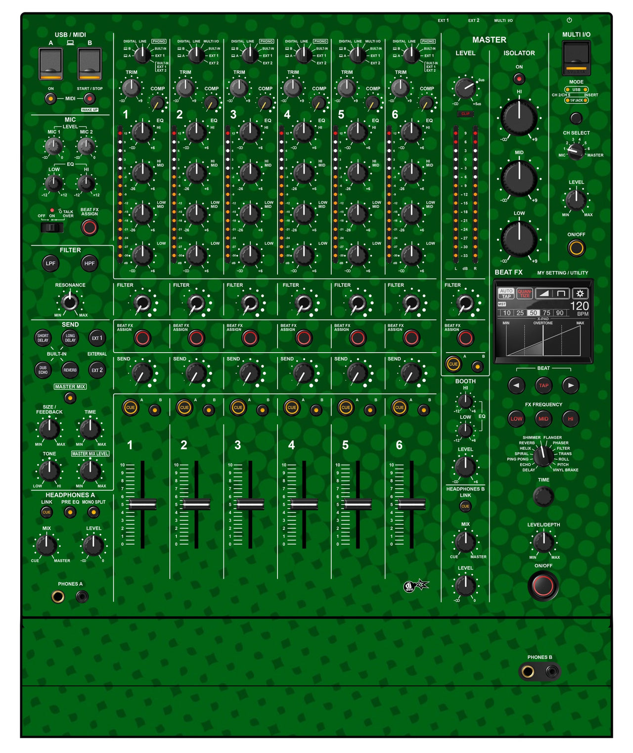Toggle the Isolator ON button
The image size is (633, 753).
[519, 78]
